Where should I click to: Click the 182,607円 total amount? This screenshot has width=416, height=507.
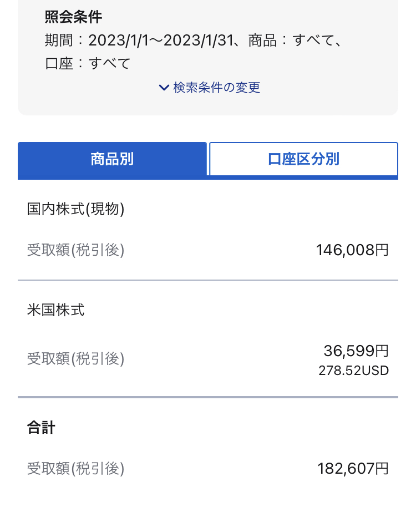point(353,469)
